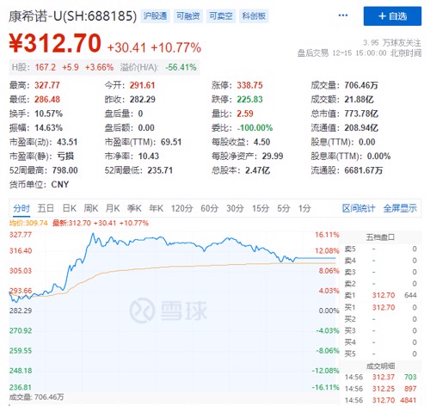Click the 每股收益 value 4.50

coord(261,142)
